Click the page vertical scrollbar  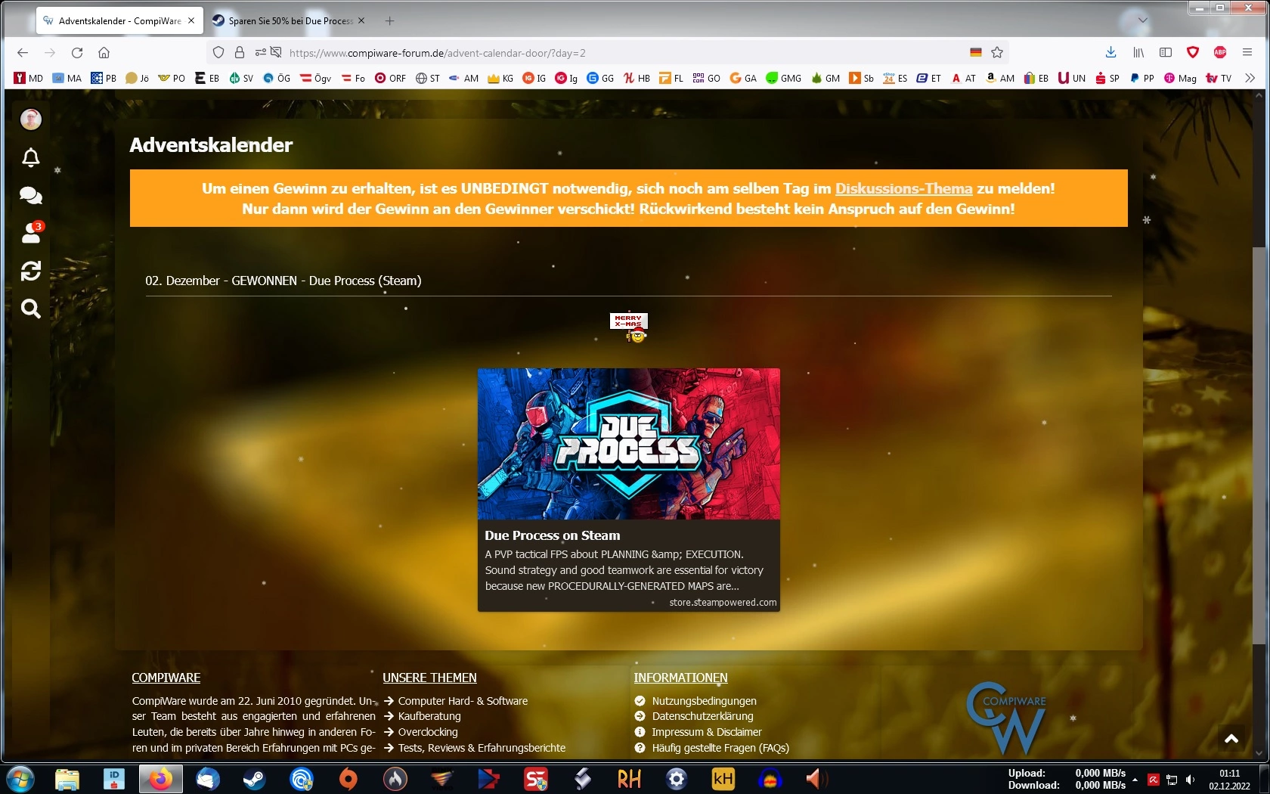[x=1259, y=446]
